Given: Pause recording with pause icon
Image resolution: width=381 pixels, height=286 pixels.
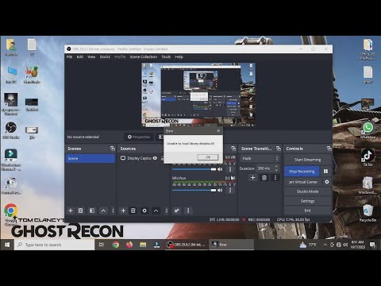Looking at the screenshot, I should coord(325,172).
